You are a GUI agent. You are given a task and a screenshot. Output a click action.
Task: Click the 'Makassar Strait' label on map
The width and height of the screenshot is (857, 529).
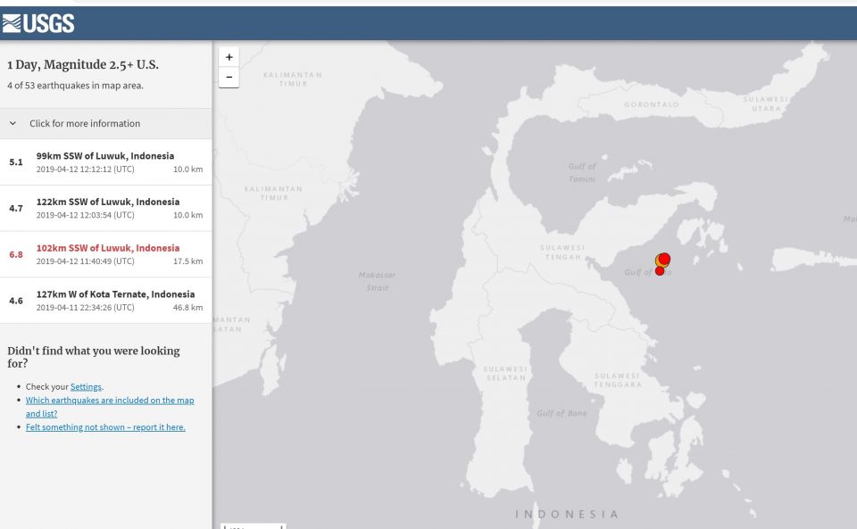coord(376,281)
